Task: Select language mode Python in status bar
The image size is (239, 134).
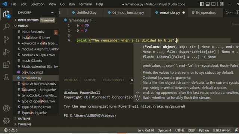Action: click(x=204, y=130)
